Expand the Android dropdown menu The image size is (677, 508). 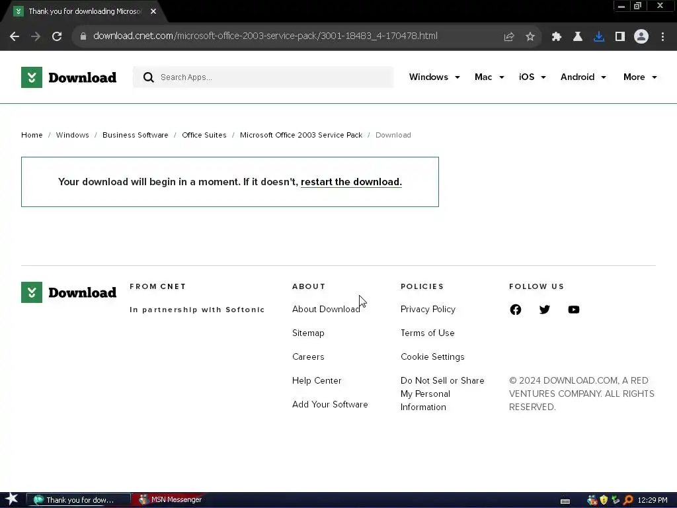(x=583, y=77)
